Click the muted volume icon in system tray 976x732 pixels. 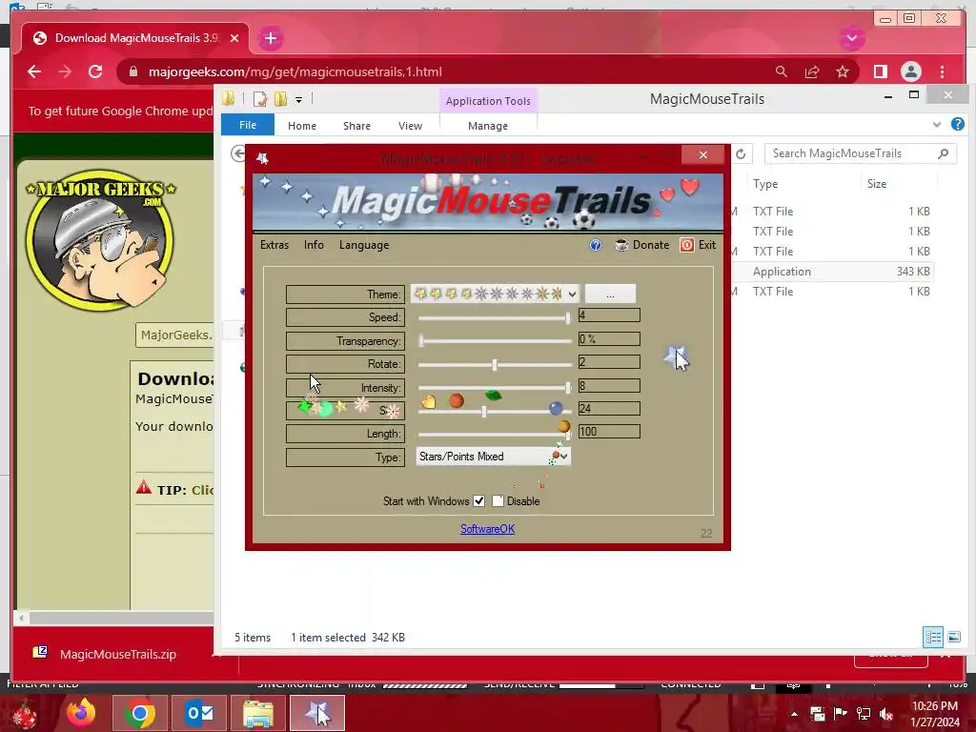pyautogui.click(x=886, y=713)
